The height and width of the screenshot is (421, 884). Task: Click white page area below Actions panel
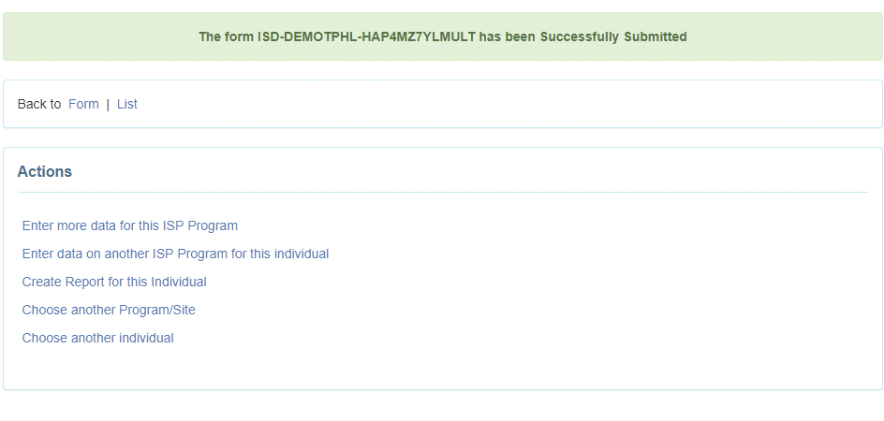tap(442, 406)
